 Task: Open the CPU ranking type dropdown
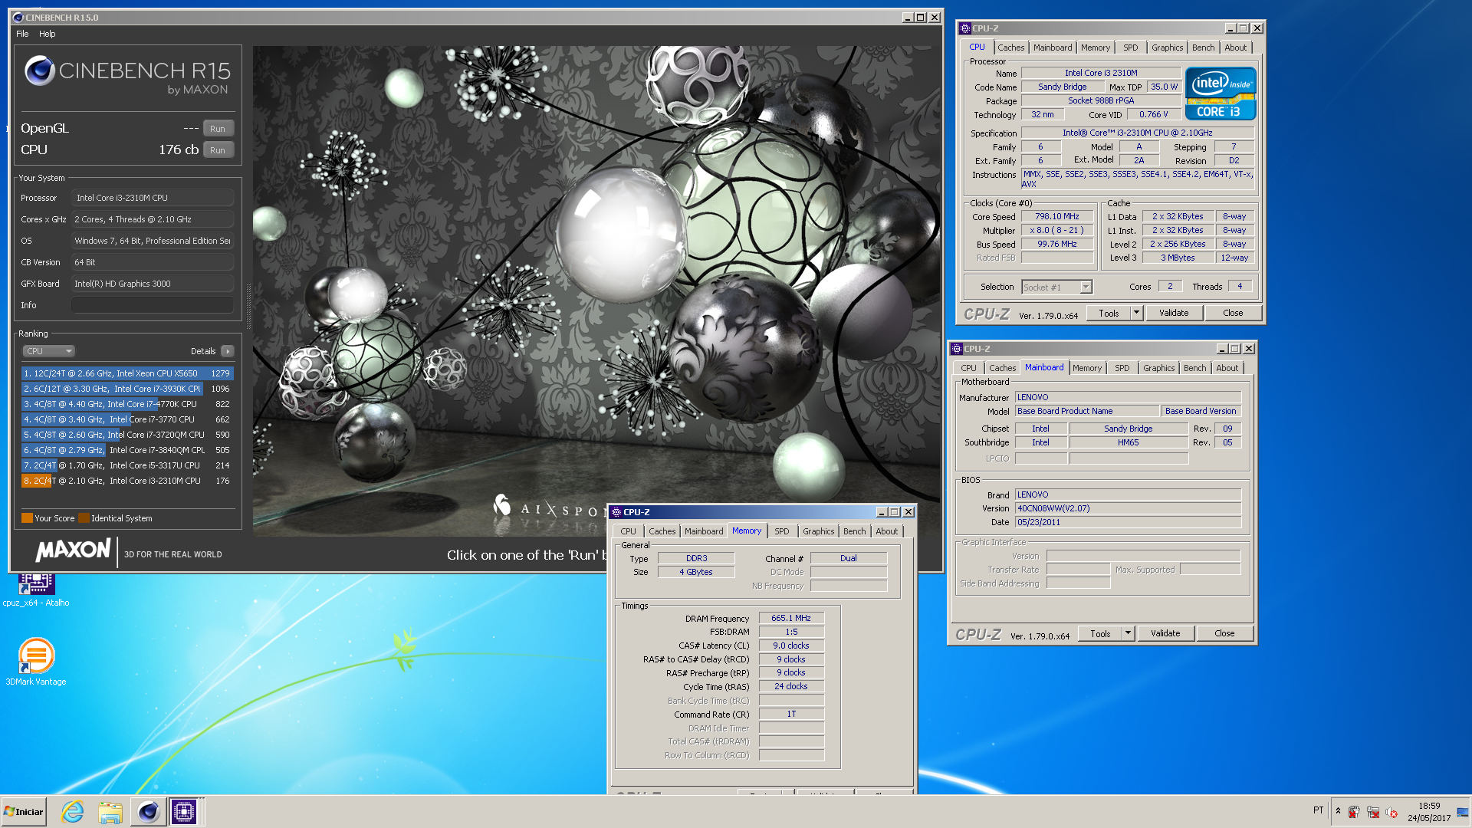pos(48,351)
